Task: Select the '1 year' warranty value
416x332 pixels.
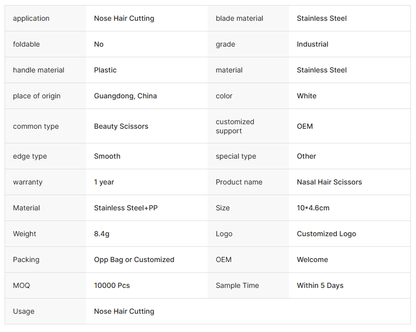Action: (104, 182)
